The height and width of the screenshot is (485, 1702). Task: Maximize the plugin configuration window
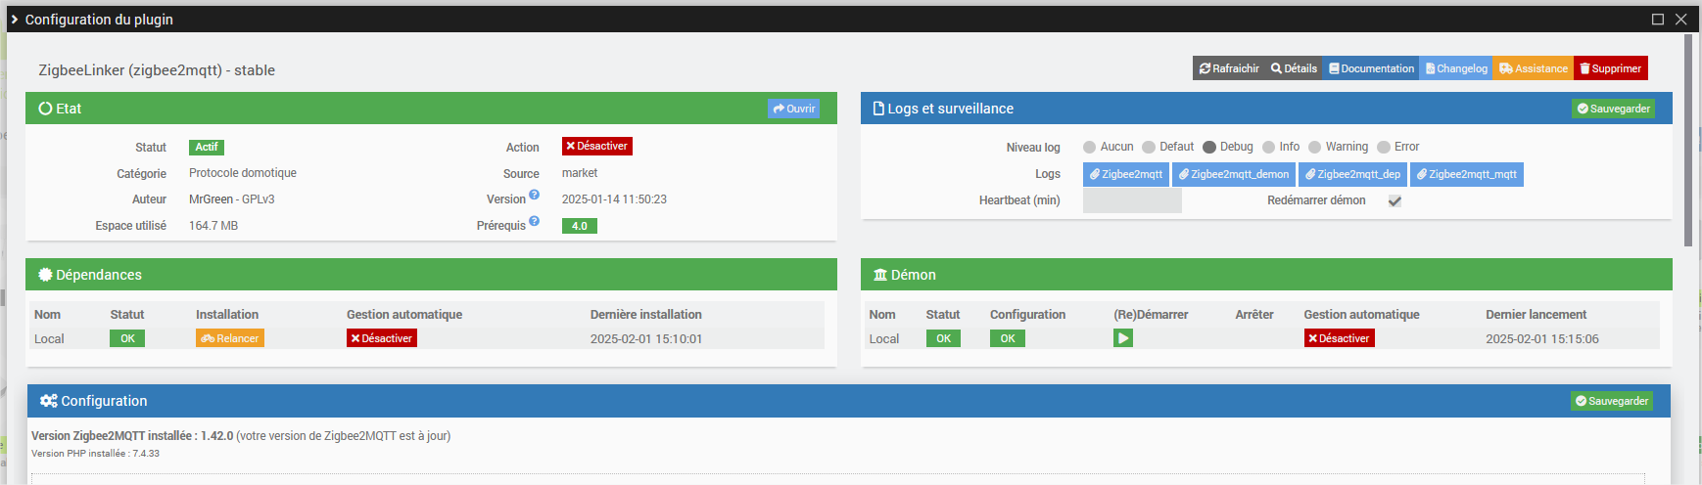point(1658,20)
